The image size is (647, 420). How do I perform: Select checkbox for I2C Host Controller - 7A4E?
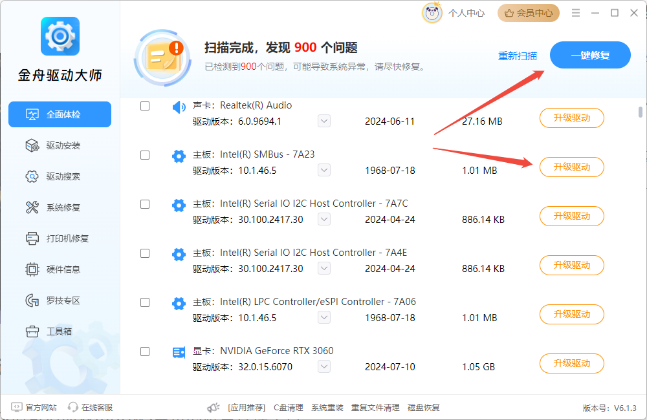(x=145, y=253)
